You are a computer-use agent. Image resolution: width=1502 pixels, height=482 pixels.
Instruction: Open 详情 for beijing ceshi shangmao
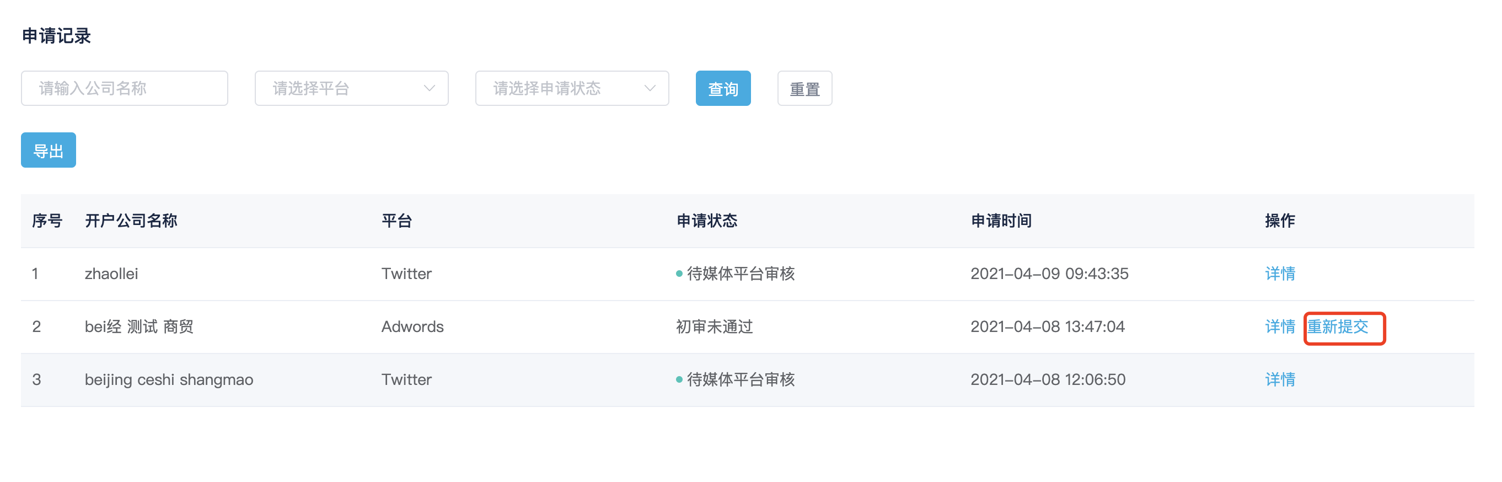point(1279,379)
